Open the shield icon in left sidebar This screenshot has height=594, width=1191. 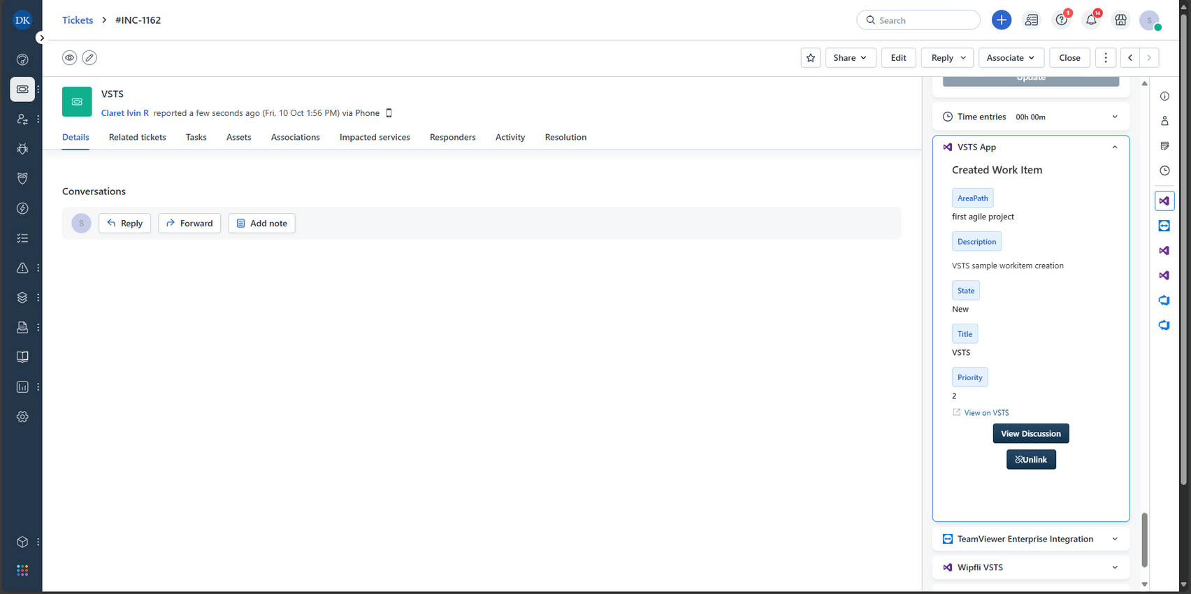pyautogui.click(x=22, y=179)
